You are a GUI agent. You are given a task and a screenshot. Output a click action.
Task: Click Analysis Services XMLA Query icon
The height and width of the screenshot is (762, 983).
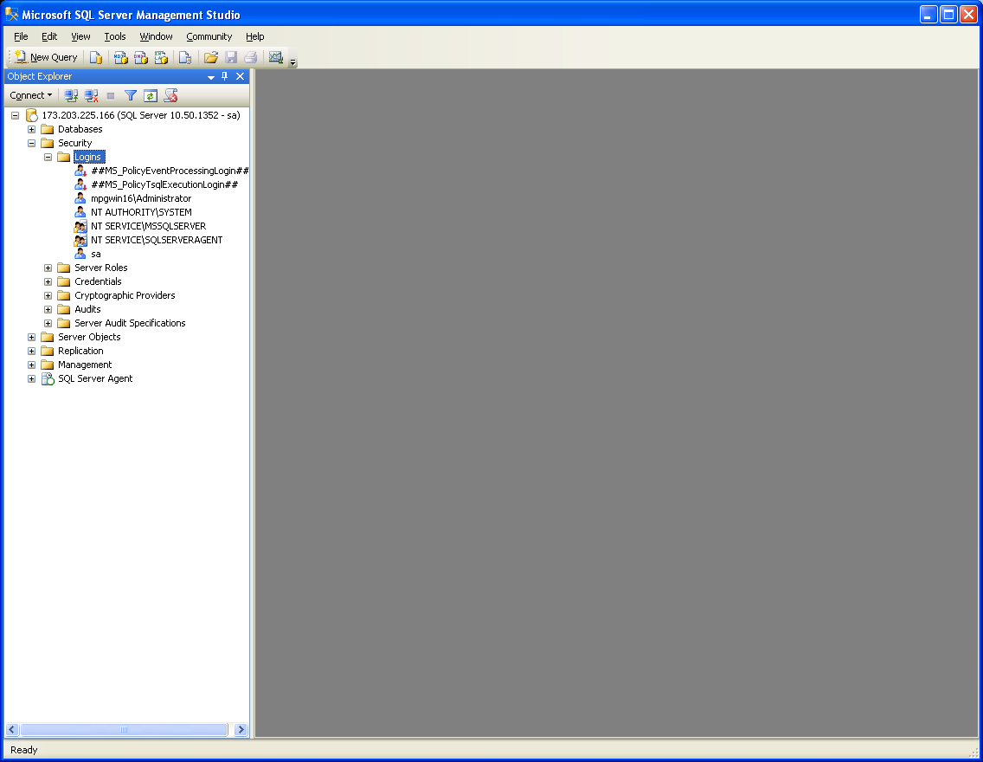click(161, 58)
